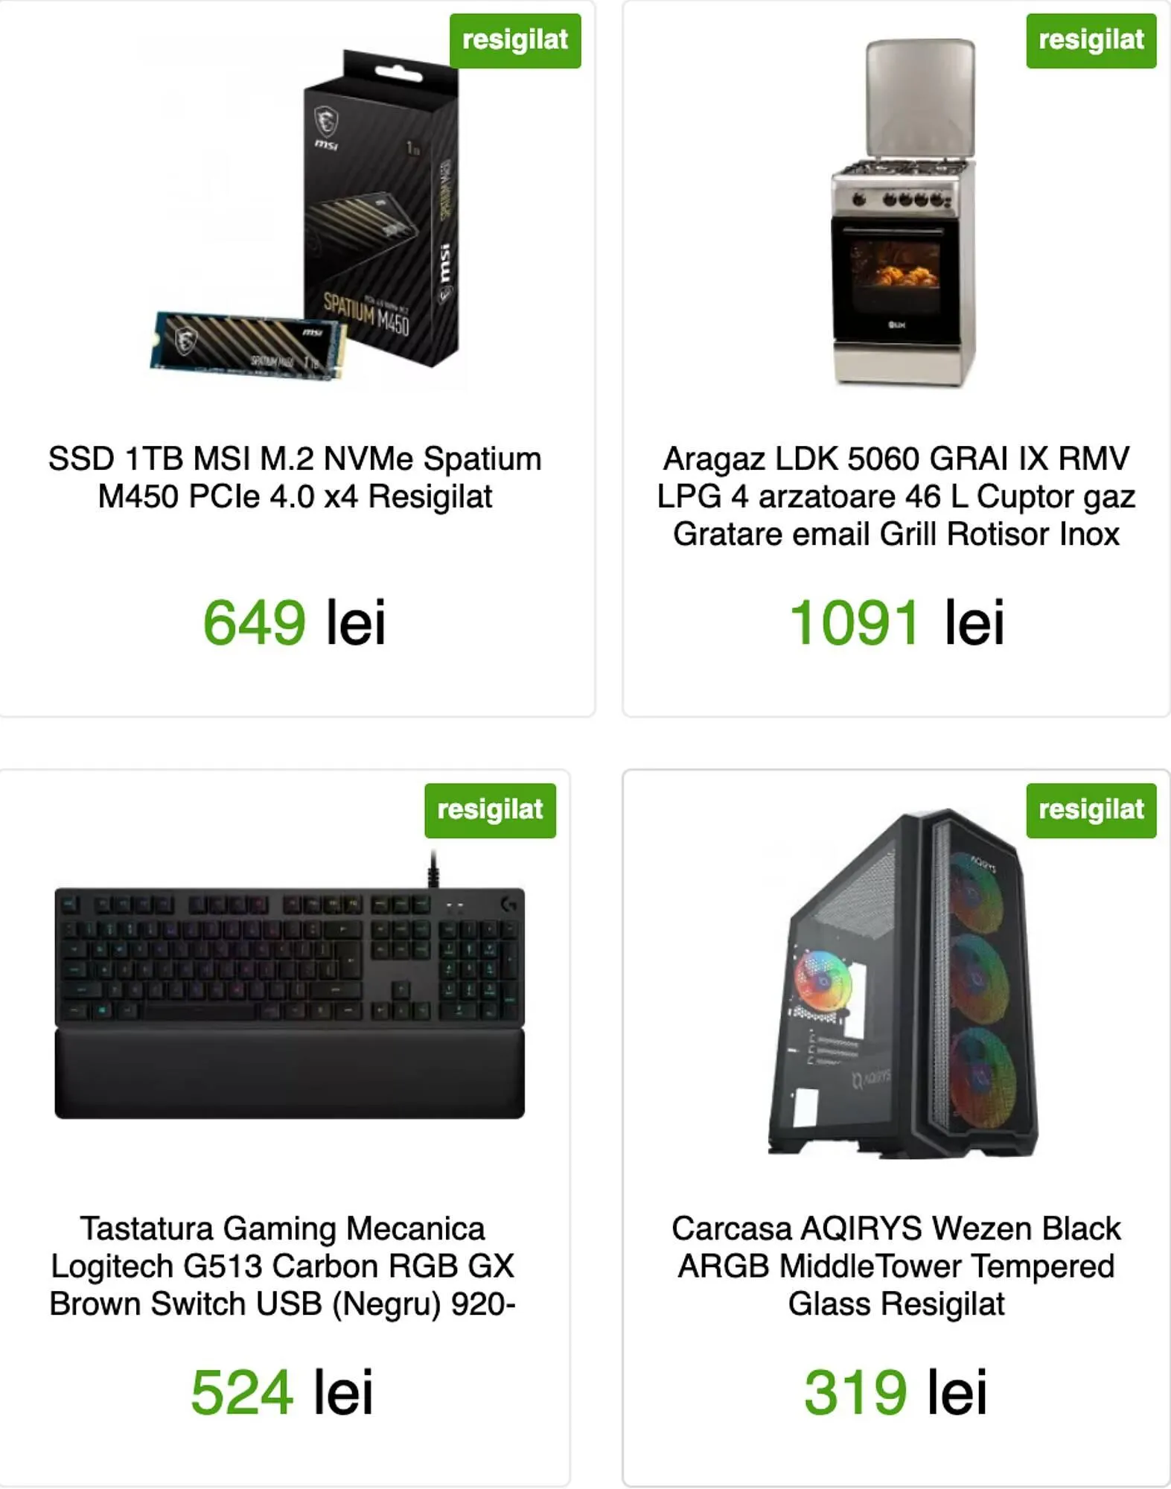The image size is (1171, 1489).
Task: Open Carcasa AQIRYS Wezen Black title link
Action: (x=896, y=1266)
